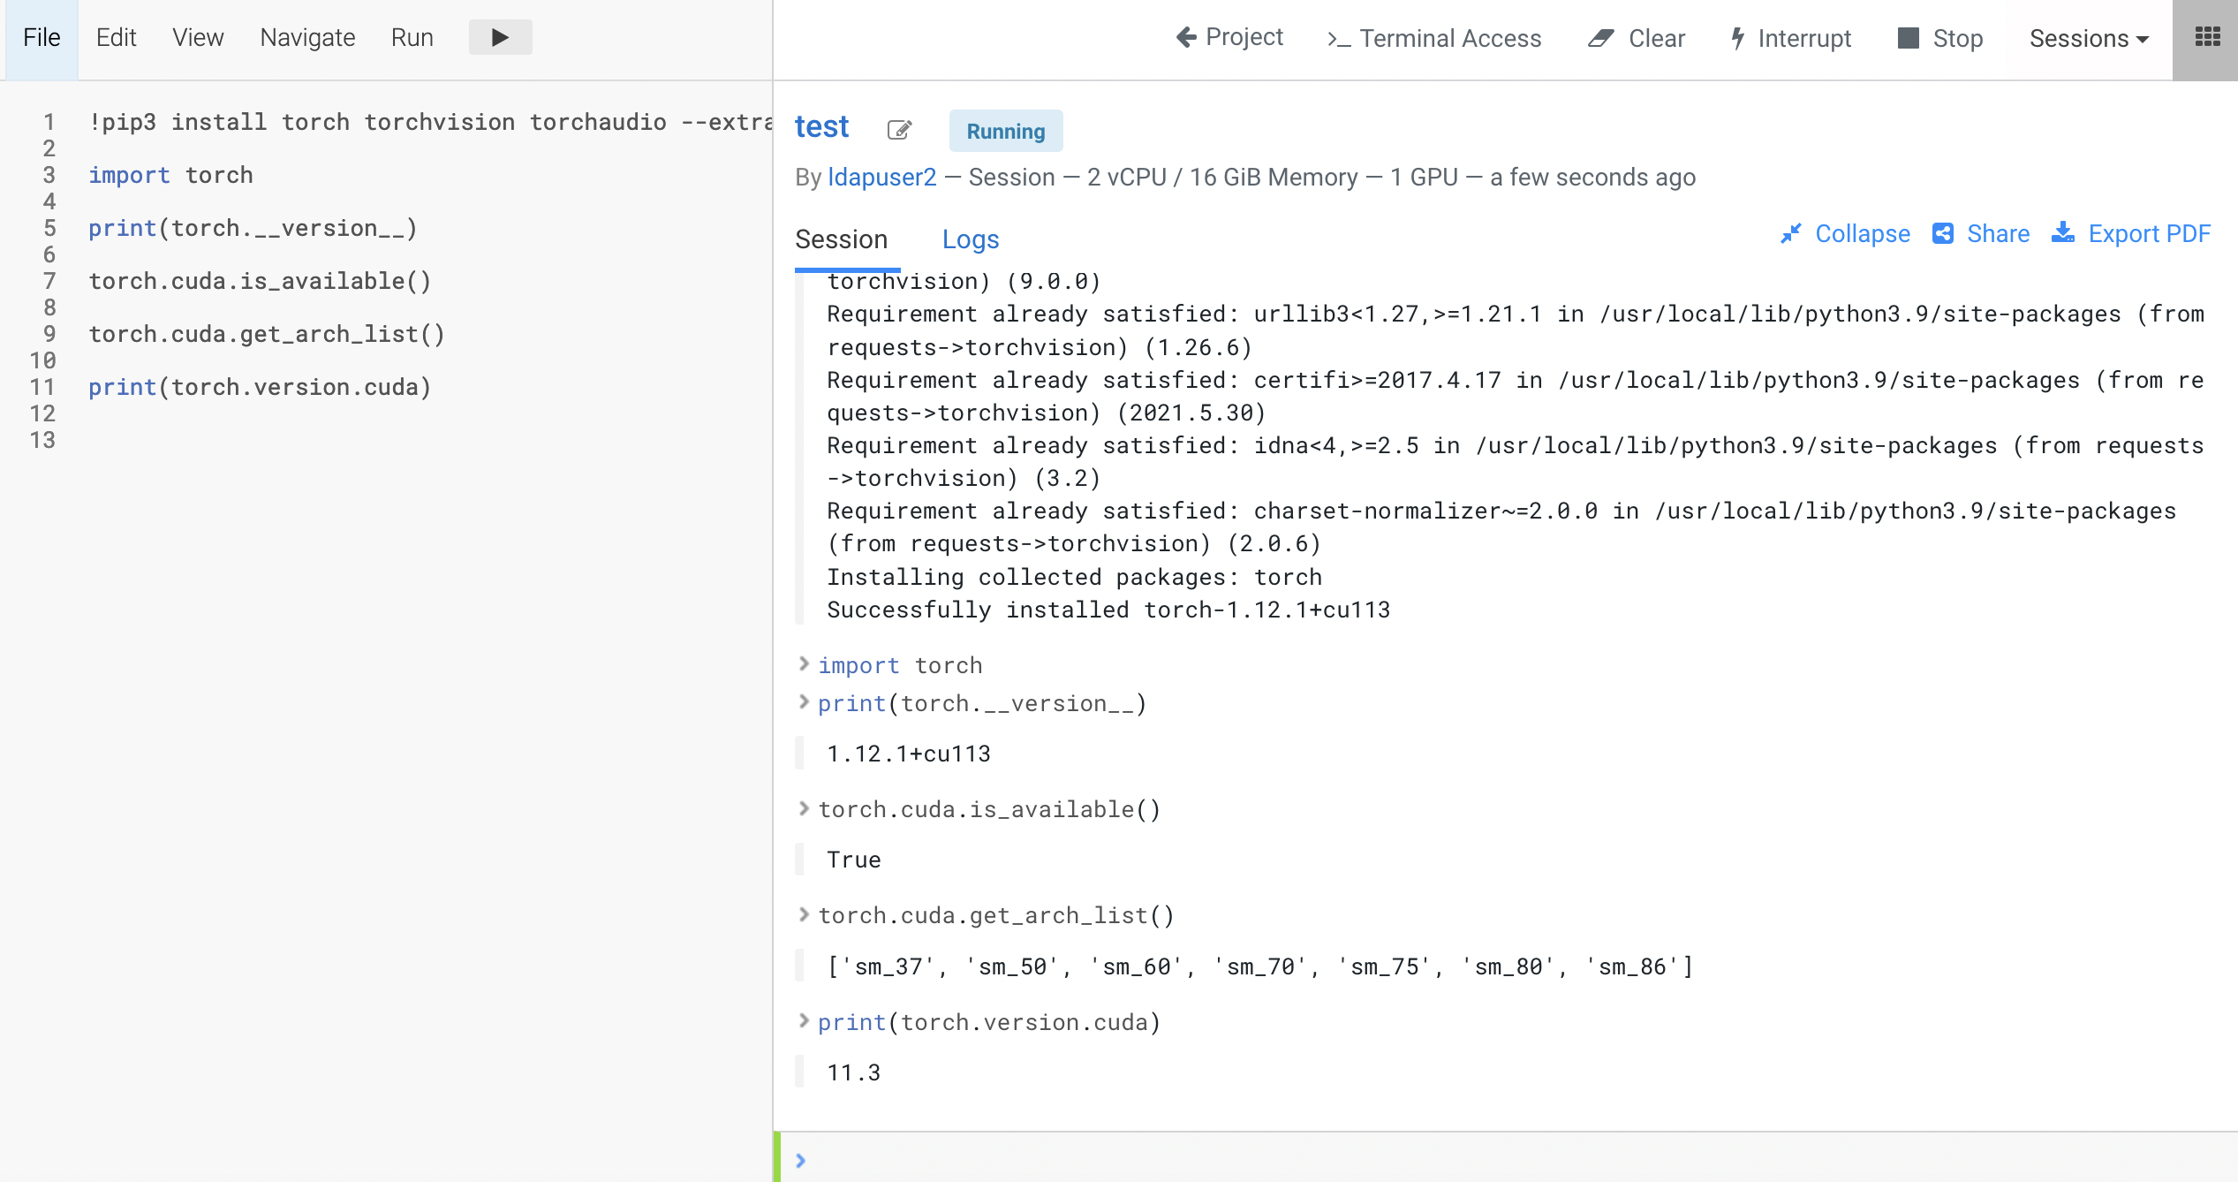Open the applications grid menu
Screen dimensions: 2238x1182
click(x=2207, y=37)
